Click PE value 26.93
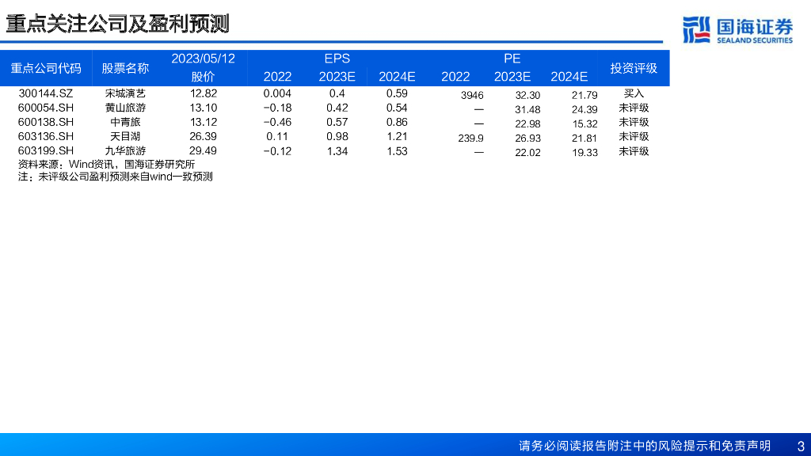 [527, 139]
